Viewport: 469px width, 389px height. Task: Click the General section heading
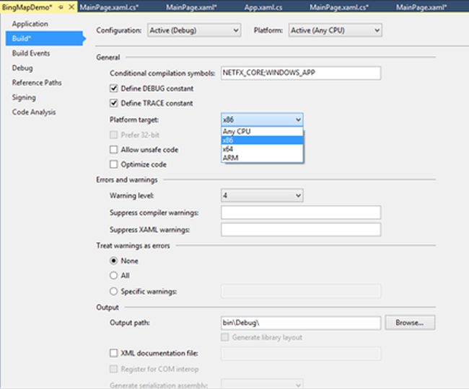[x=108, y=58]
